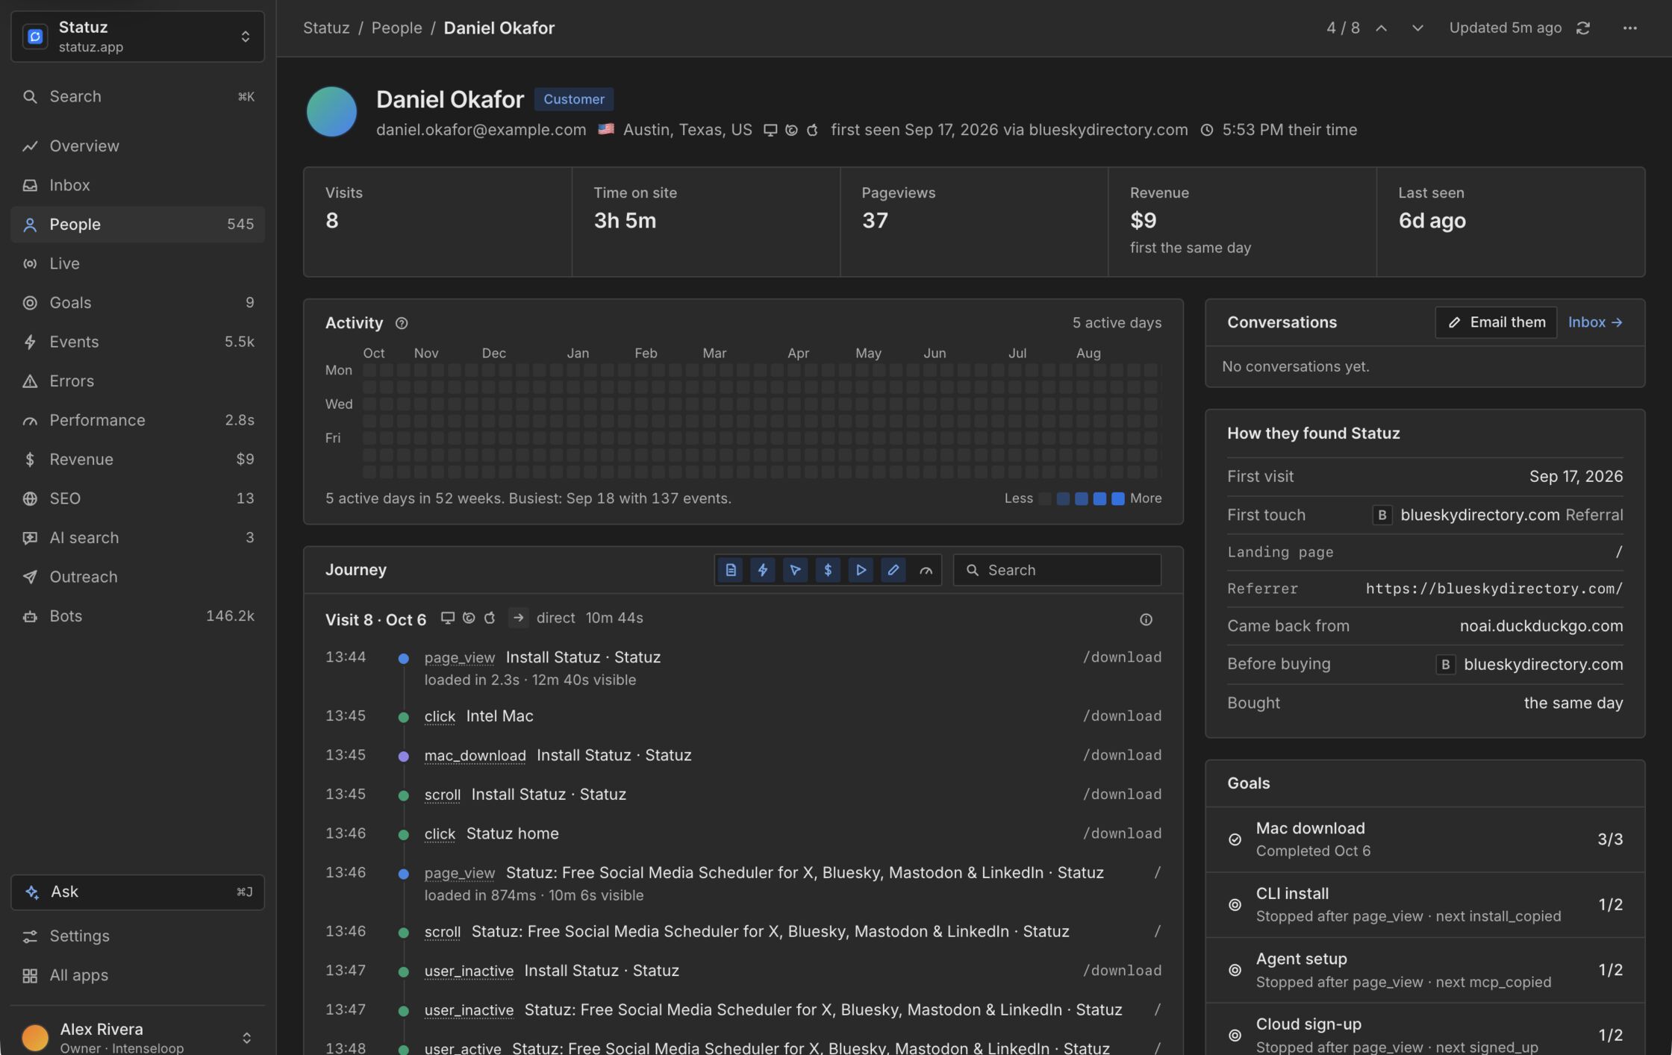
Task: Open Settings in the sidebar
Action: 137,936
